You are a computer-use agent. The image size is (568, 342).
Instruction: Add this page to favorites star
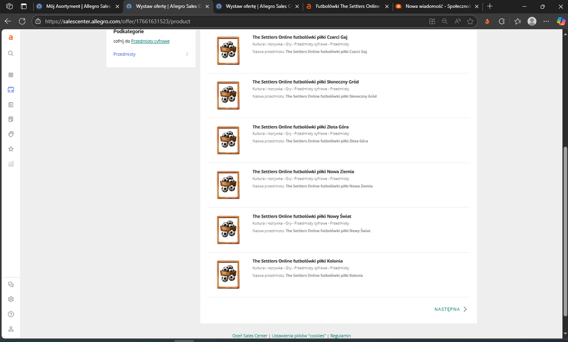pos(470,22)
